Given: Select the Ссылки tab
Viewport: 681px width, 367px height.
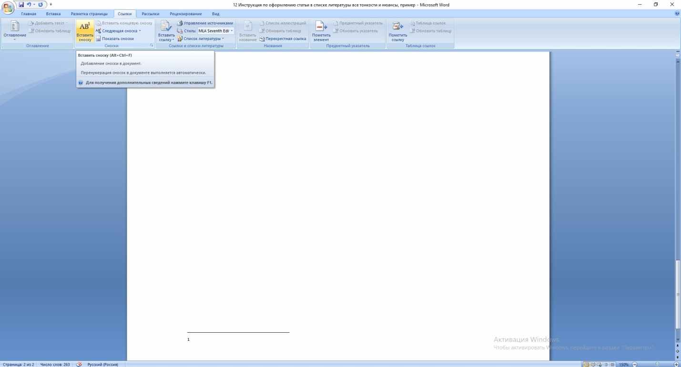Looking at the screenshot, I should (125, 14).
